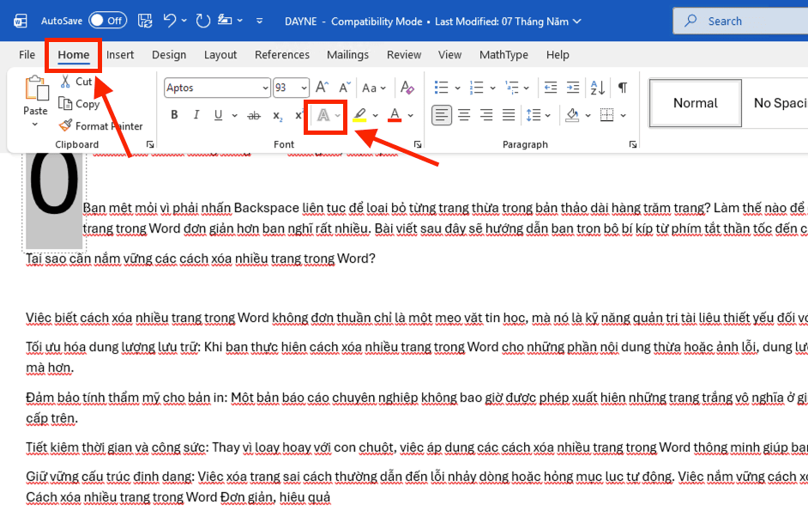Viewport: 808px width, 529px height.
Task: Click the Bullets list icon
Action: coord(441,88)
